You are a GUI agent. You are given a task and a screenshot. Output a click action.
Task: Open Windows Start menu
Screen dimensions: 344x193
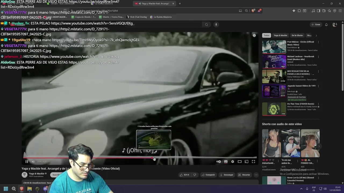point(6,189)
